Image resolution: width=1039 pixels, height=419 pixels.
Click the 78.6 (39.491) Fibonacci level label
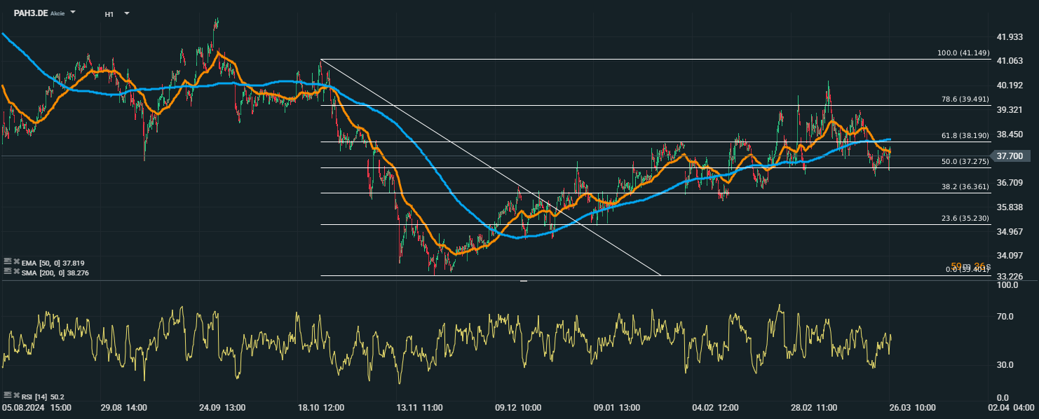tap(965, 99)
